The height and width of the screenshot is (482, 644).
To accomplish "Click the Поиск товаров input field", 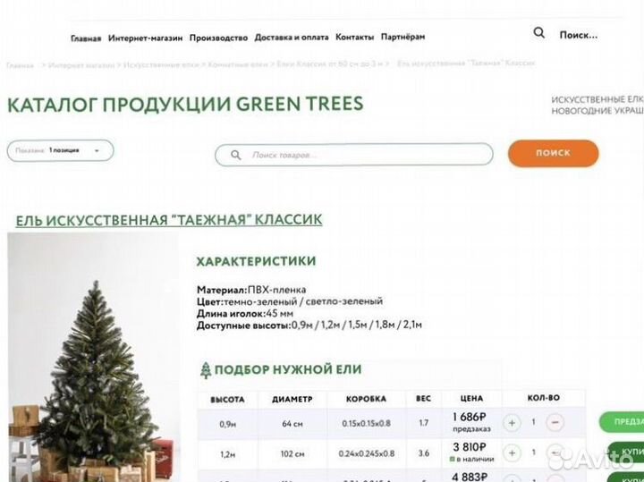I will tap(354, 155).
